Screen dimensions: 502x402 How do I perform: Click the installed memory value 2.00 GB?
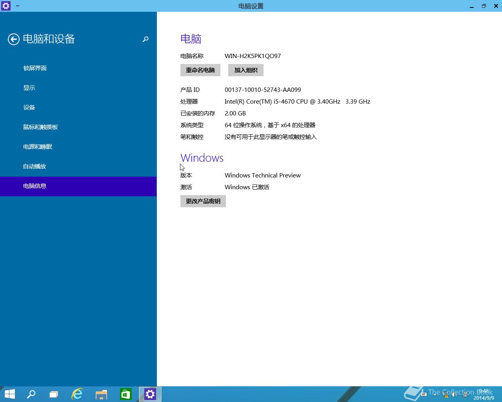235,113
